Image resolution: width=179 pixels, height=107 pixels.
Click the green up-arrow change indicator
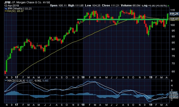(x=168, y=5)
